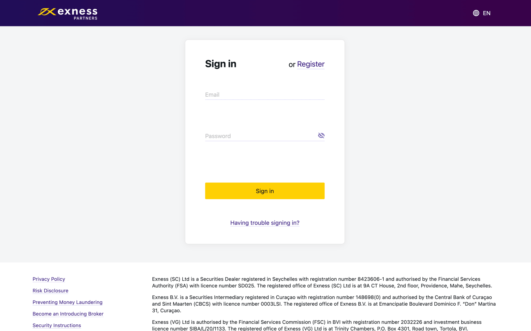531x331 pixels.
Task: Click the Having trouble signing in link
Action: pyautogui.click(x=265, y=222)
